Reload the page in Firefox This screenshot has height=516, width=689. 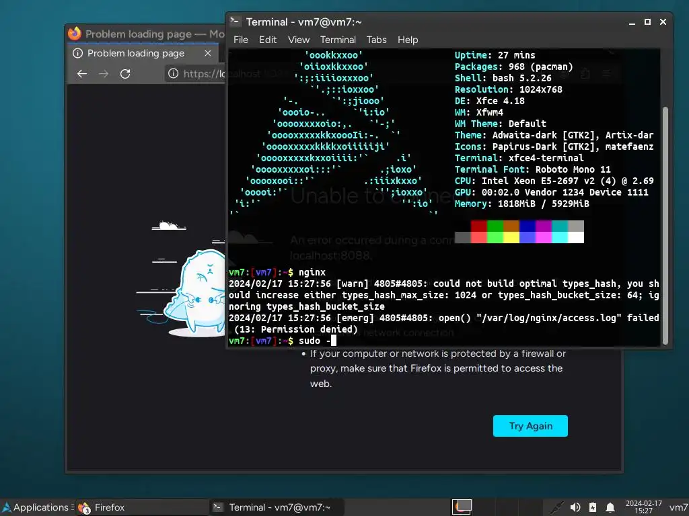click(x=125, y=74)
